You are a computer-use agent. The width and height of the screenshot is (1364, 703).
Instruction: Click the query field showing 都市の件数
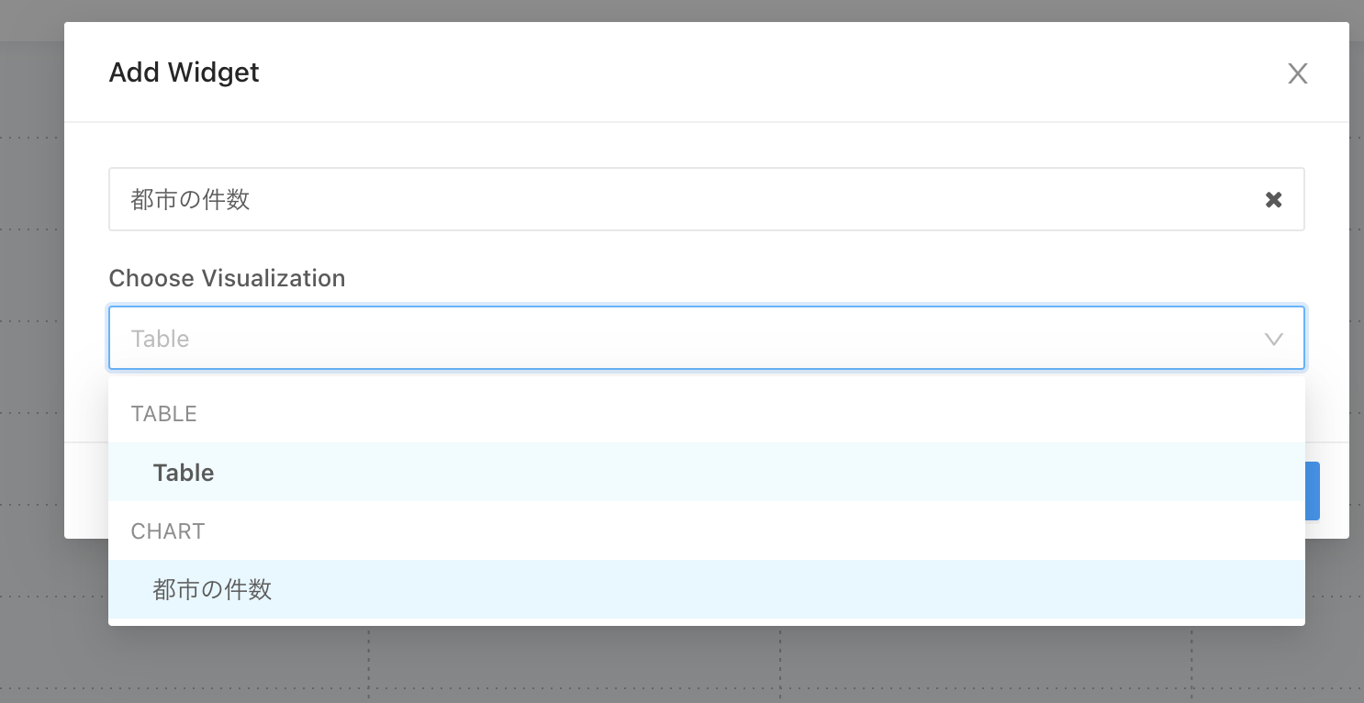643,199
